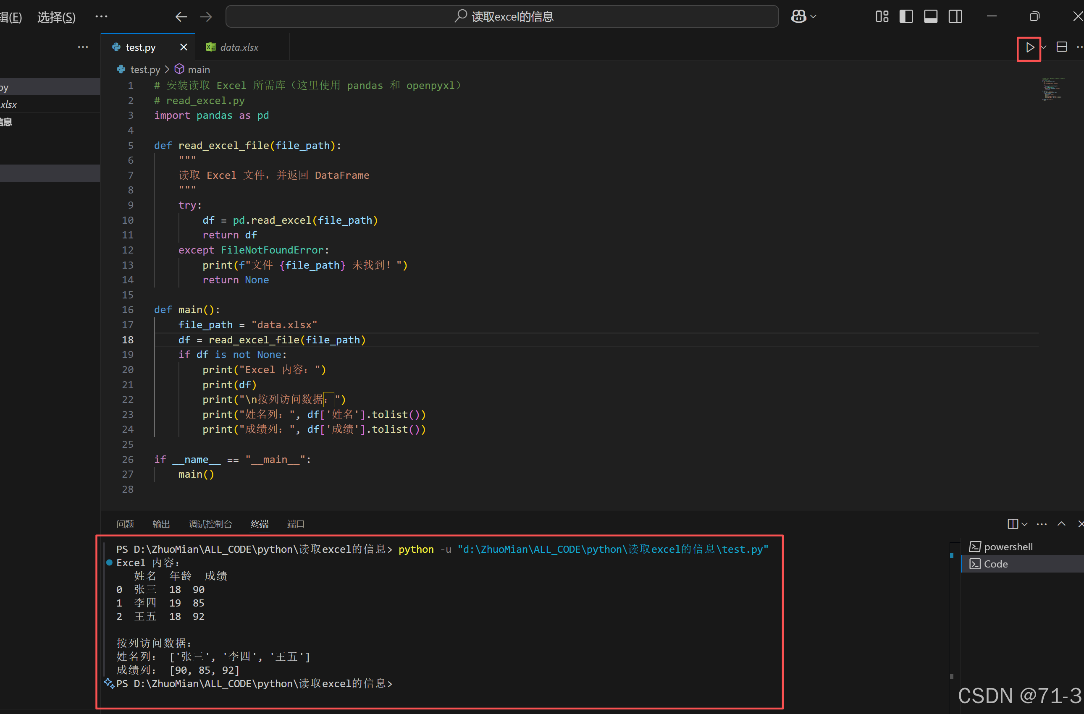This screenshot has height=714, width=1084.
Task: Click the command center search bar
Action: [x=501, y=16]
